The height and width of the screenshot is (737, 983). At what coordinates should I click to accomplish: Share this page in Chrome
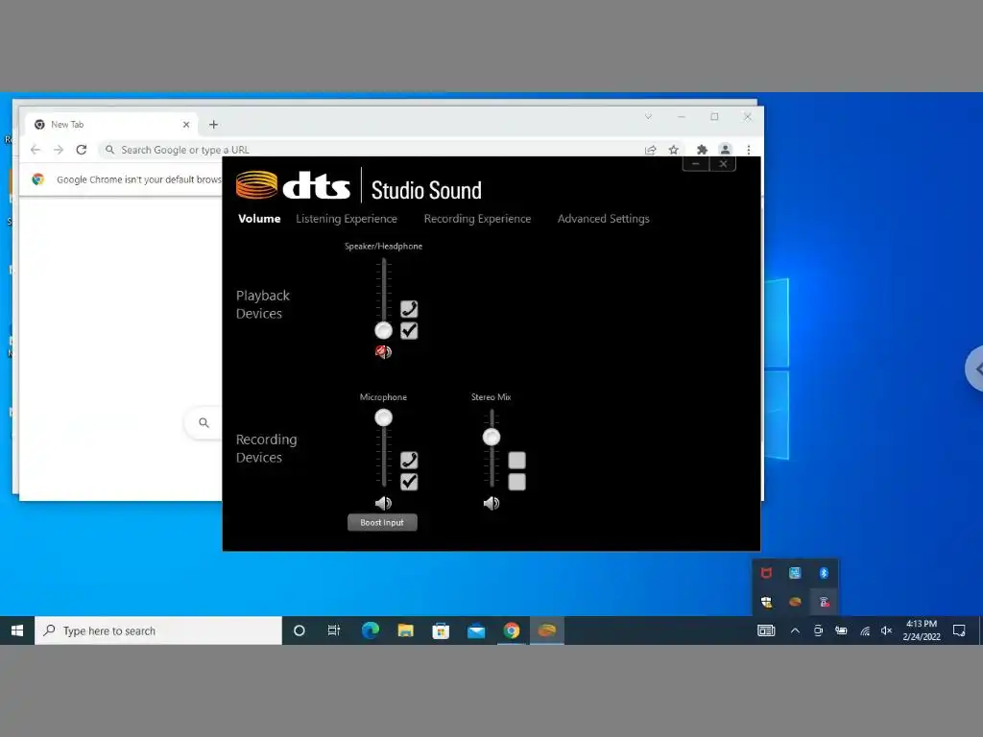pos(650,150)
